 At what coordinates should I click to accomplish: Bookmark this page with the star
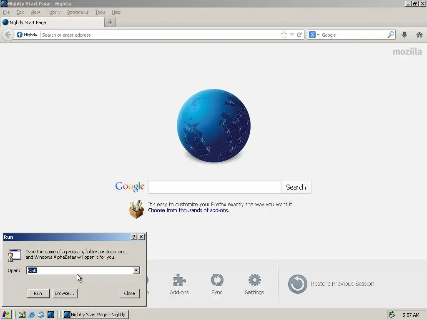[x=284, y=35]
